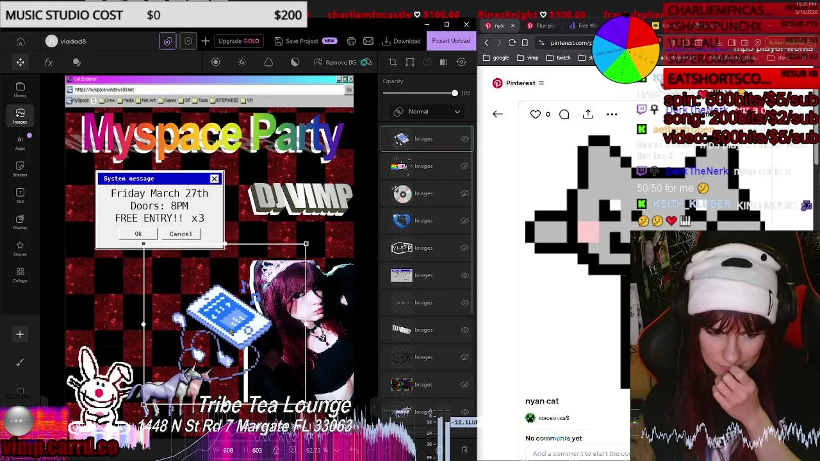
Task: Hide the DJ VIMP text image layer
Action: 465,330
